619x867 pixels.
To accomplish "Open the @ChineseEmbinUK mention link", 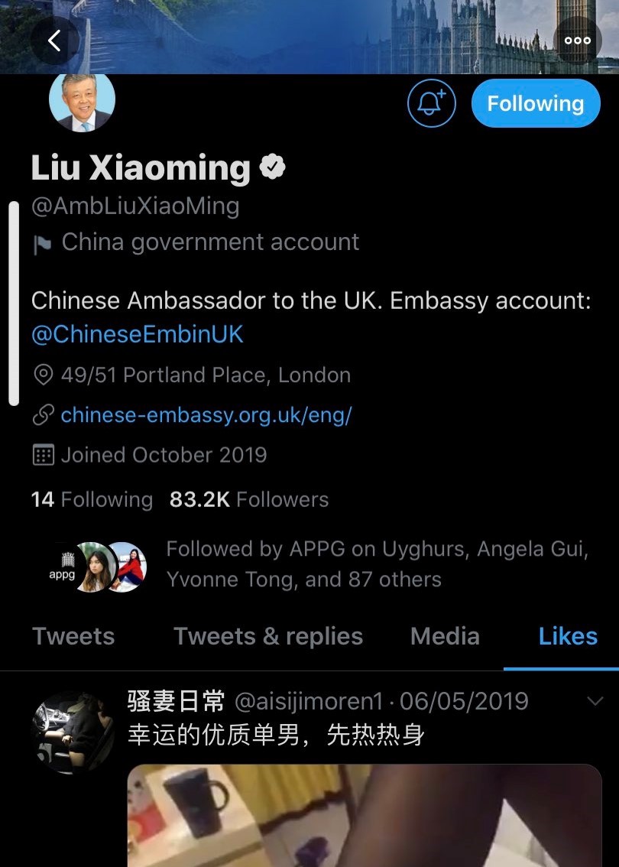I will [x=137, y=335].
